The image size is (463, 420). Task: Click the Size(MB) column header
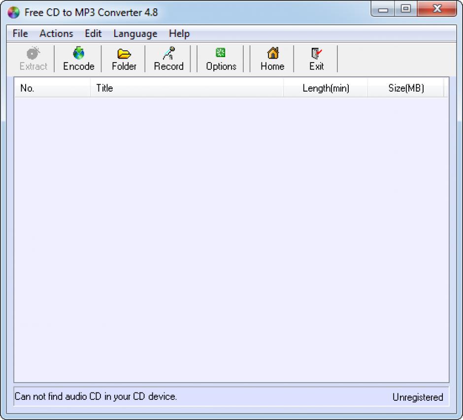point(406,88)
